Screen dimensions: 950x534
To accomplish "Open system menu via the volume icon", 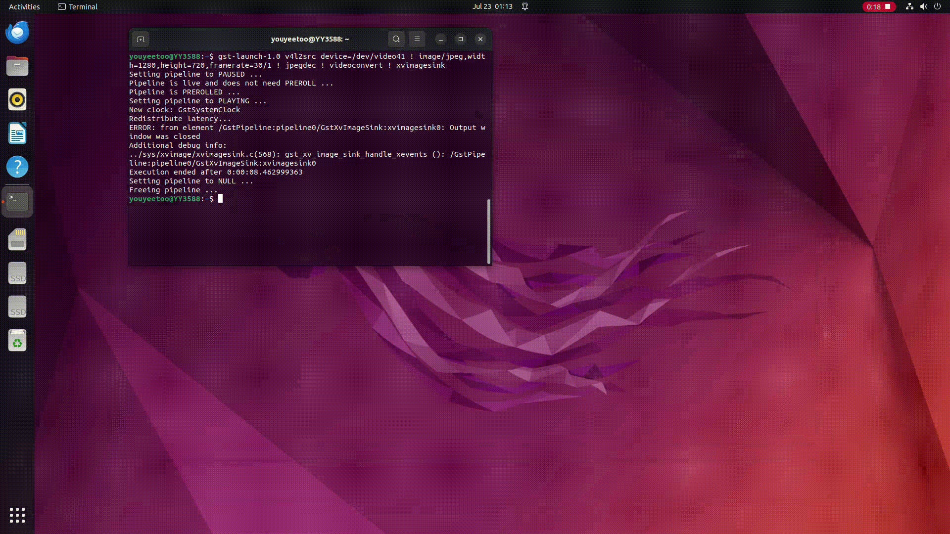I will [923, 7].
